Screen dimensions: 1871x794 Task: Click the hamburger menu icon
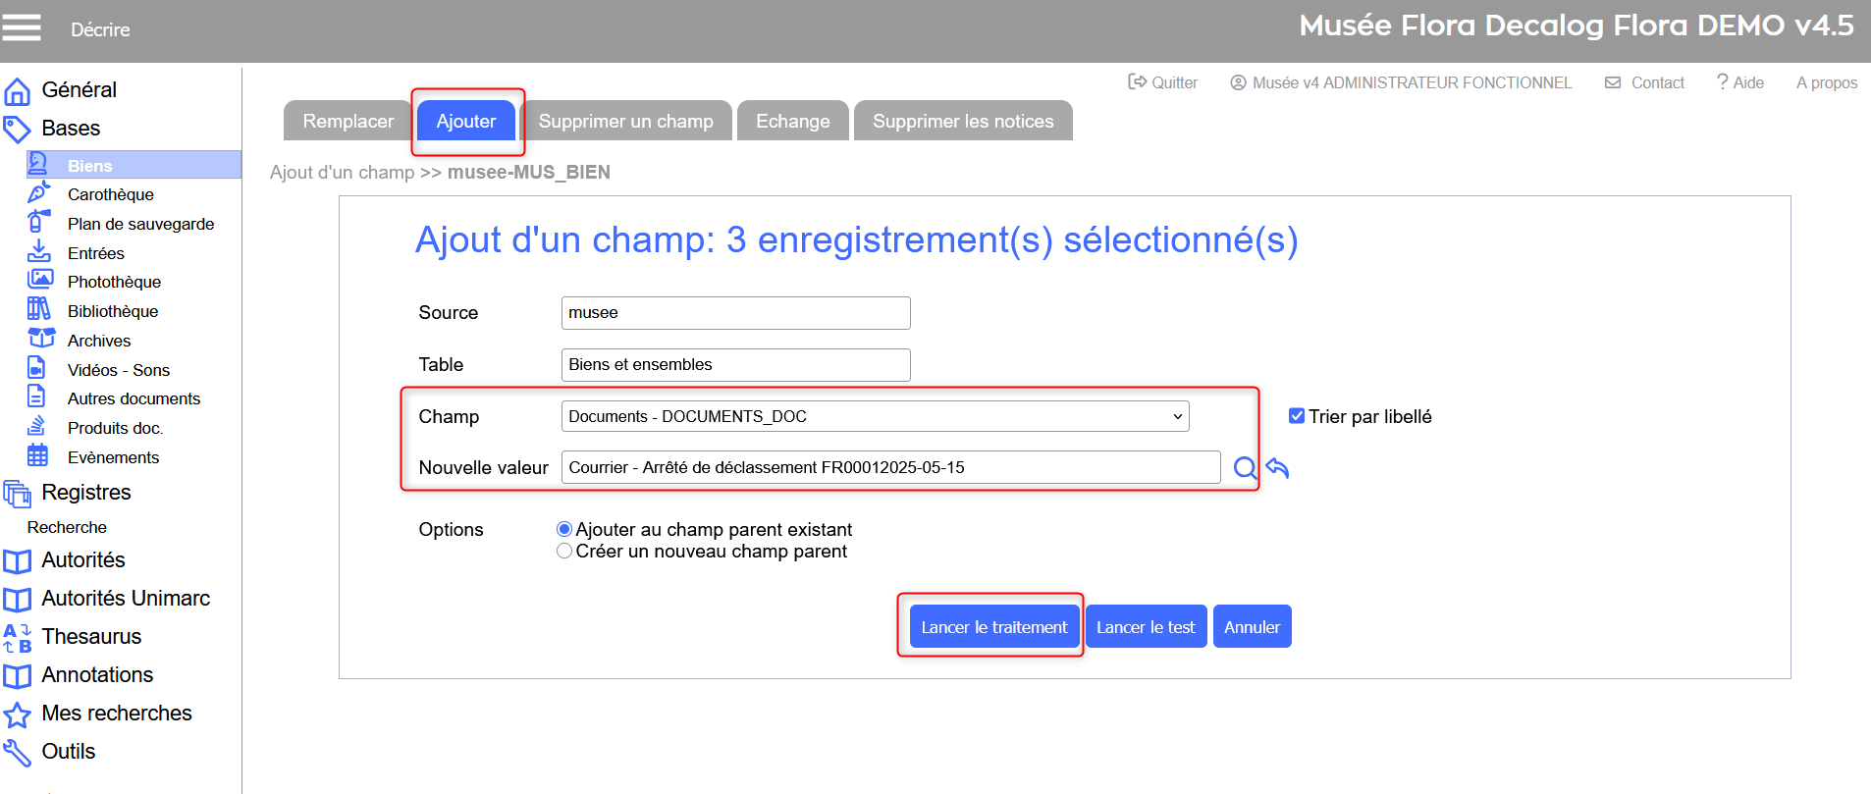(x=22, y=28)
